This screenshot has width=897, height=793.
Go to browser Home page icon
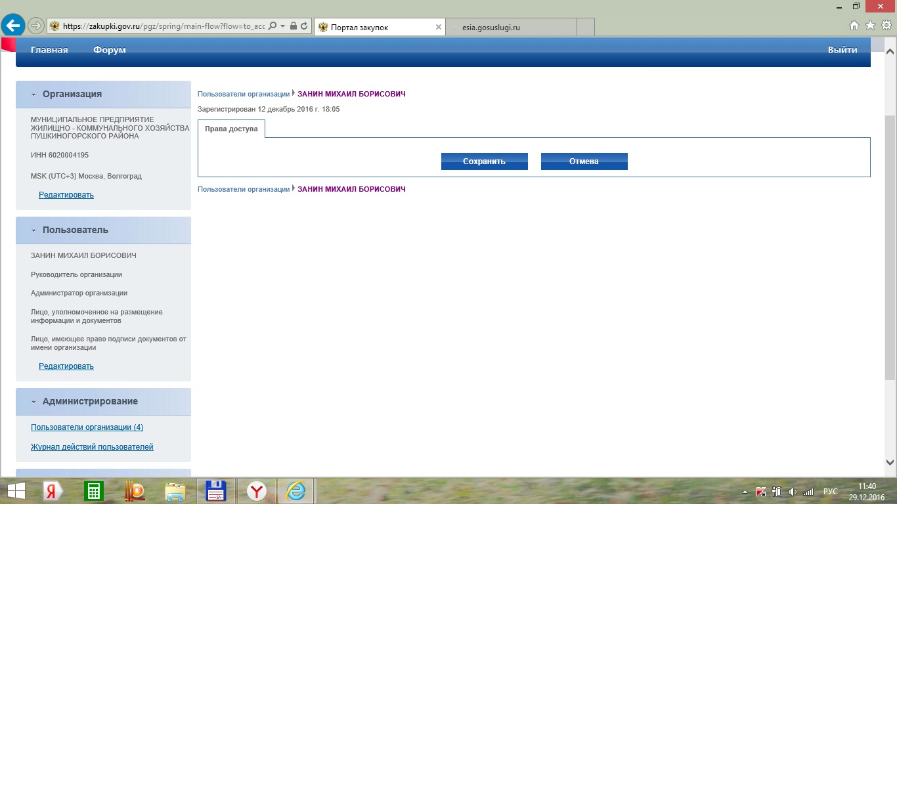854,26
